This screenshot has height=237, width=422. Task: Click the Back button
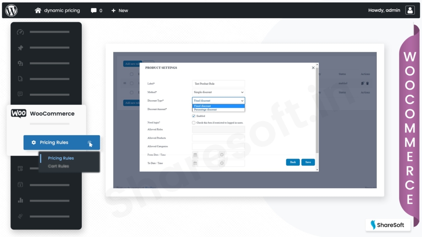pyautogui.click(x=293, y=162)
